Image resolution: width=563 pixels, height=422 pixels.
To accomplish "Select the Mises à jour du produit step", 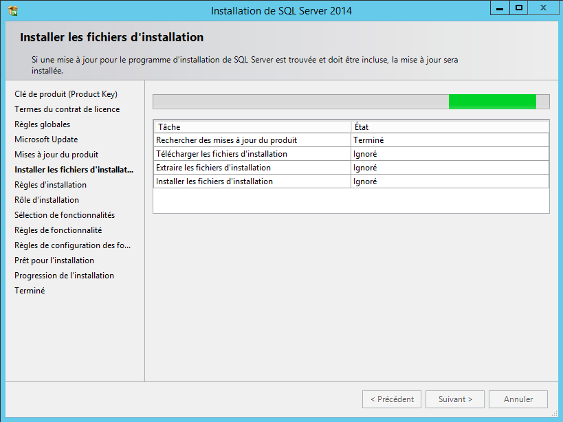I will click(56, 155).
